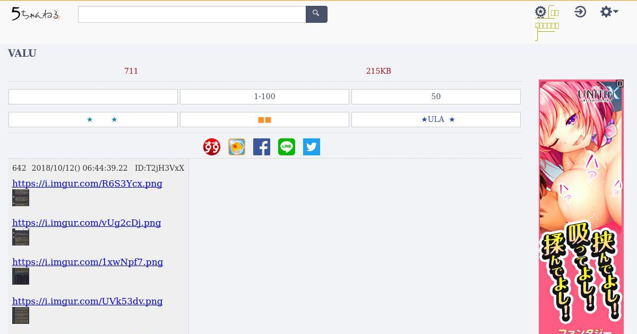Open link i.imgur.com/R6S3Ycx.png

[87, 183]
